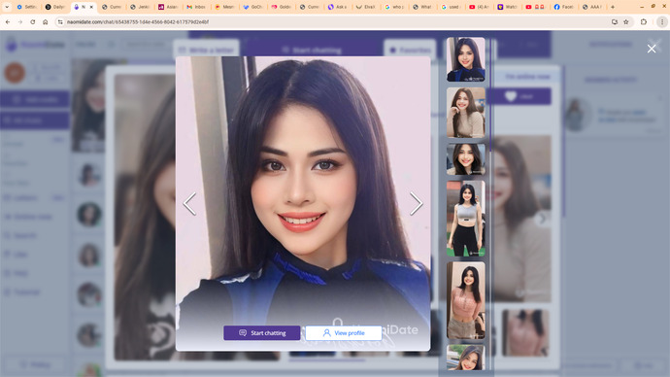Click the naomidate.com address bar
The image size is (670, 377).
click(333, 21)
